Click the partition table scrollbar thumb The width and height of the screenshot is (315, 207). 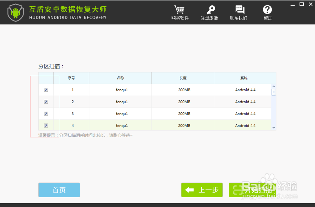(274, 92)
